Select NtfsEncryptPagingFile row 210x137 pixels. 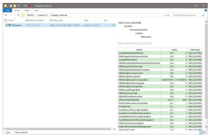160,90
